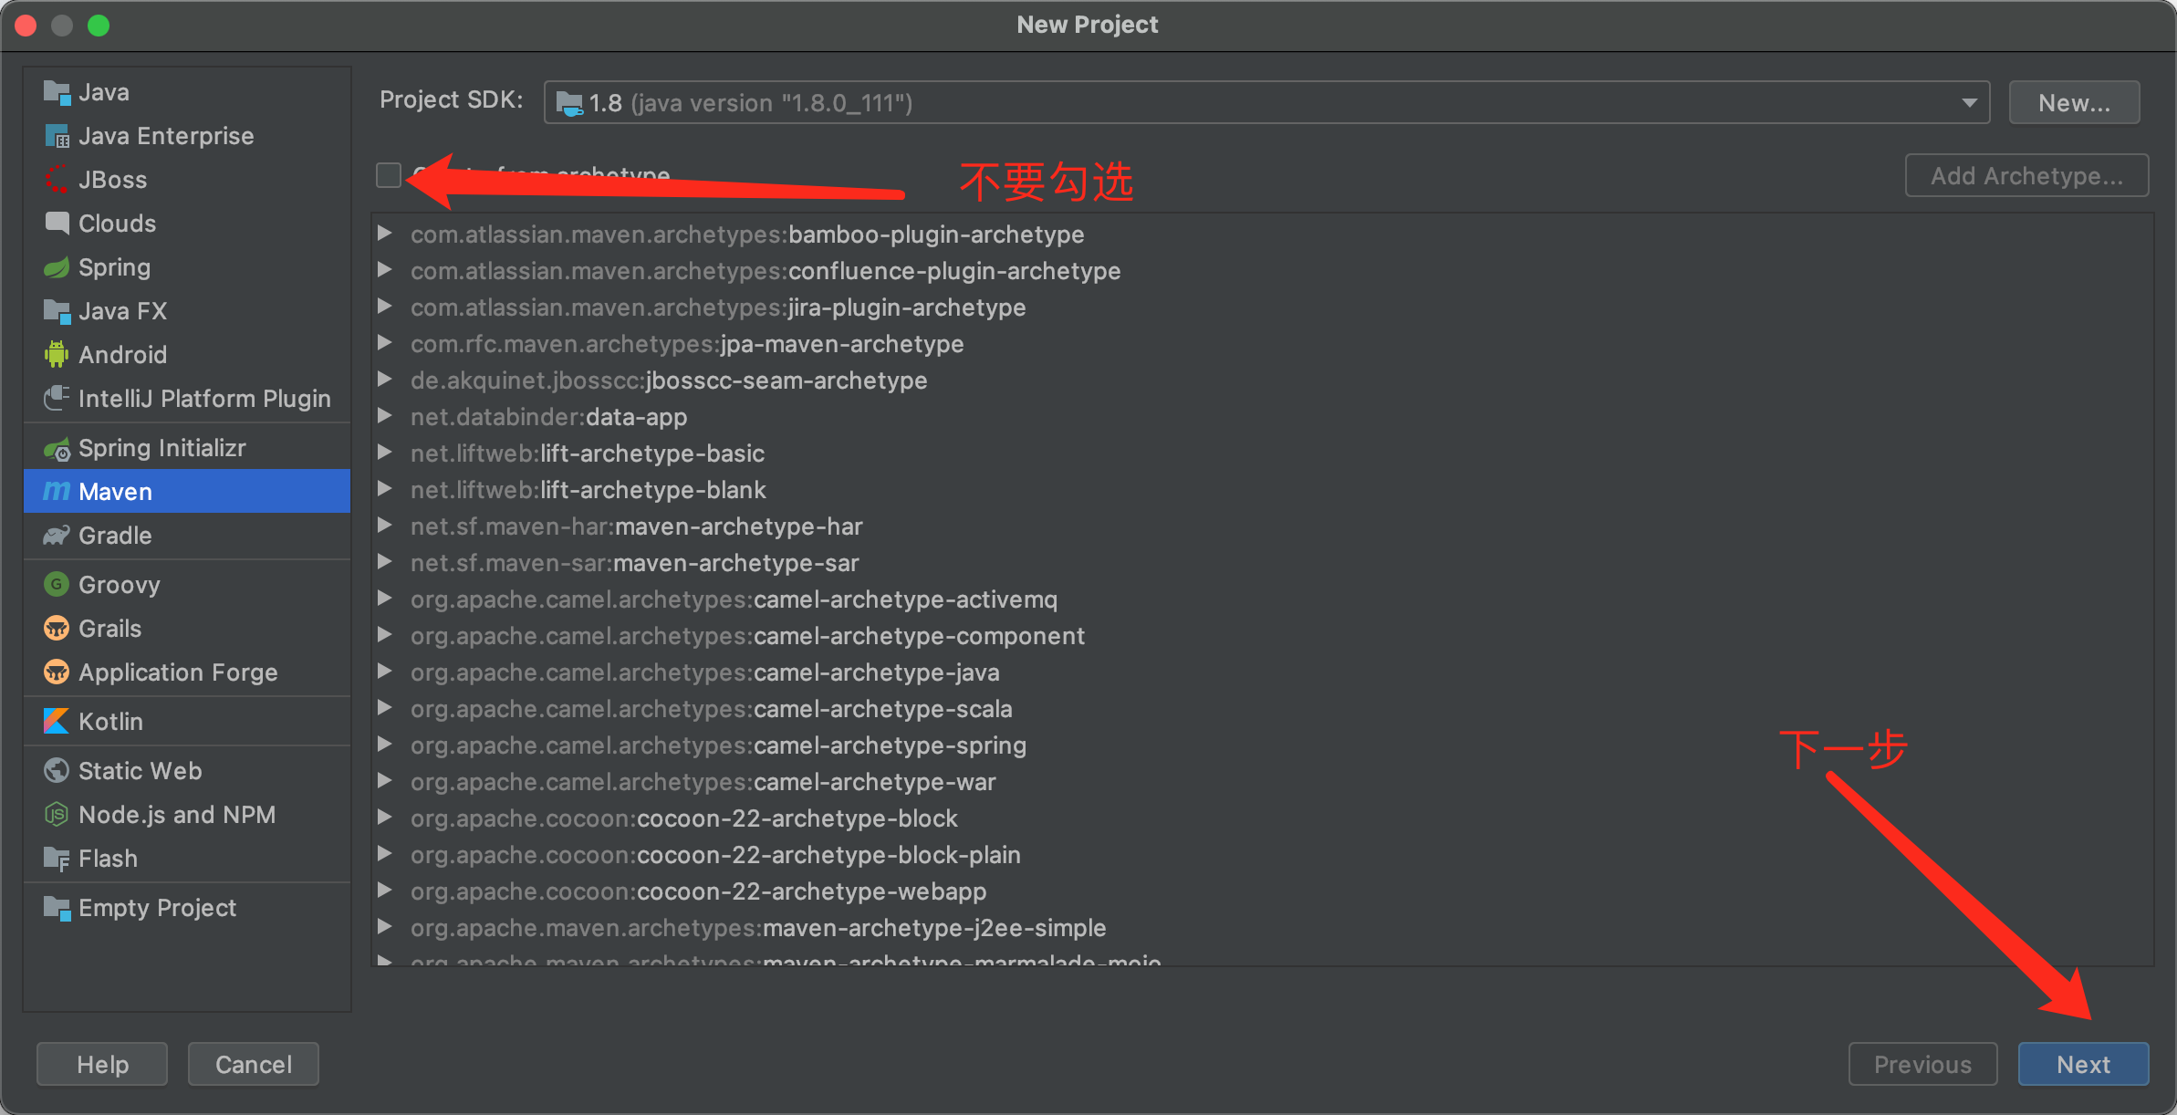The image size is (2177, 1115).
Task: Click the Clouds speech-bubble icon
Action: 57,224
